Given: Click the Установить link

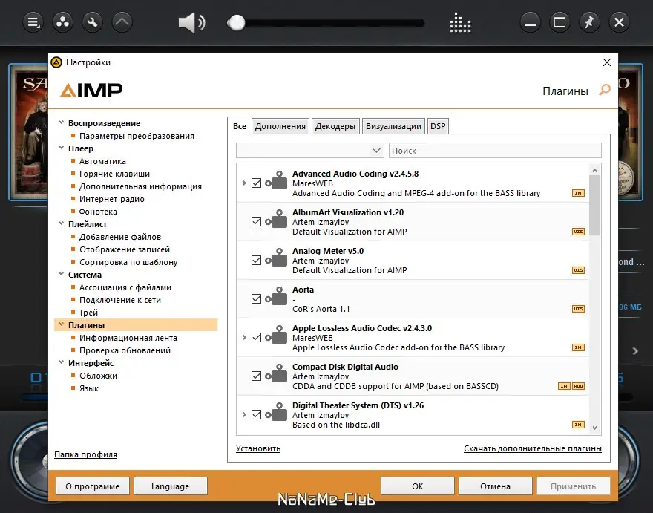Looking at the screenshot, I should 258,448.
